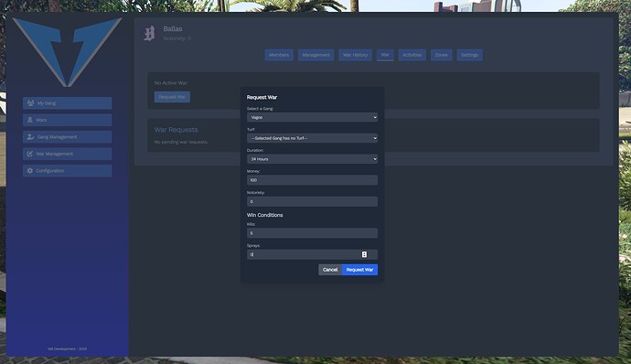The height and width of the screenshot is (364, 631).
Task: Open Gang Management sidebar page
Action: click(67, 137)
